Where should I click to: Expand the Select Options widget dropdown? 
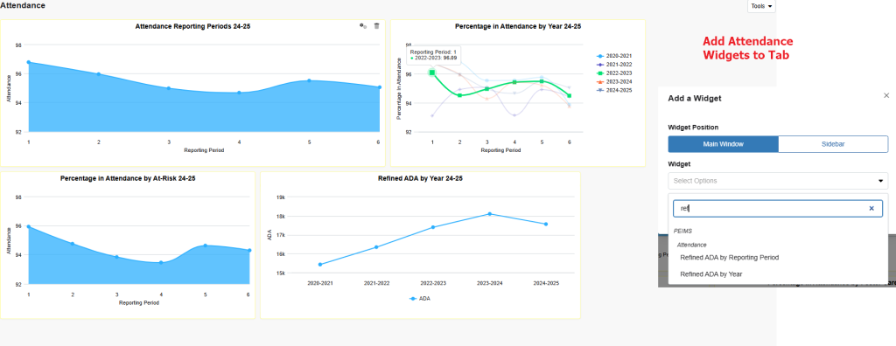[778, 181]
